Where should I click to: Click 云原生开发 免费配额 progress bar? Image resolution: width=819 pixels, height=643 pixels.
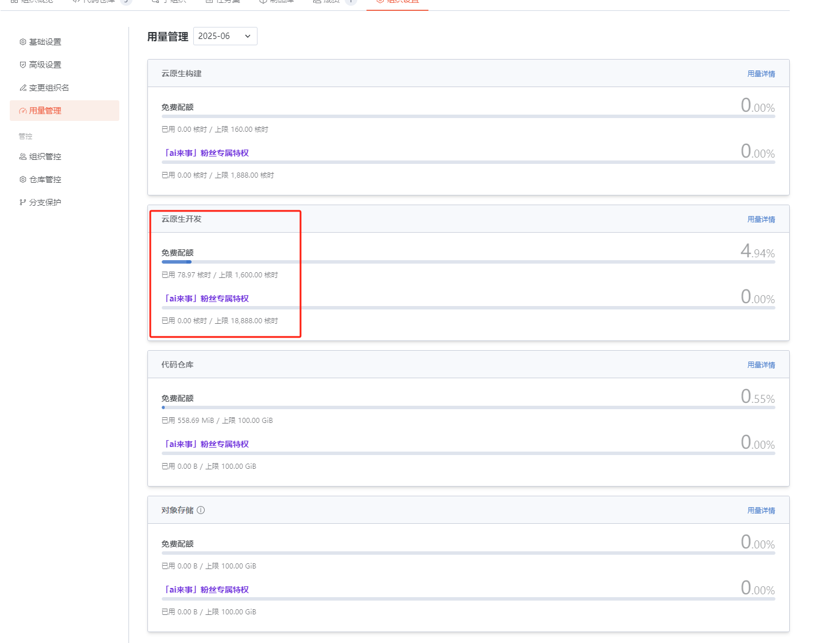click(x=468, y=262)
